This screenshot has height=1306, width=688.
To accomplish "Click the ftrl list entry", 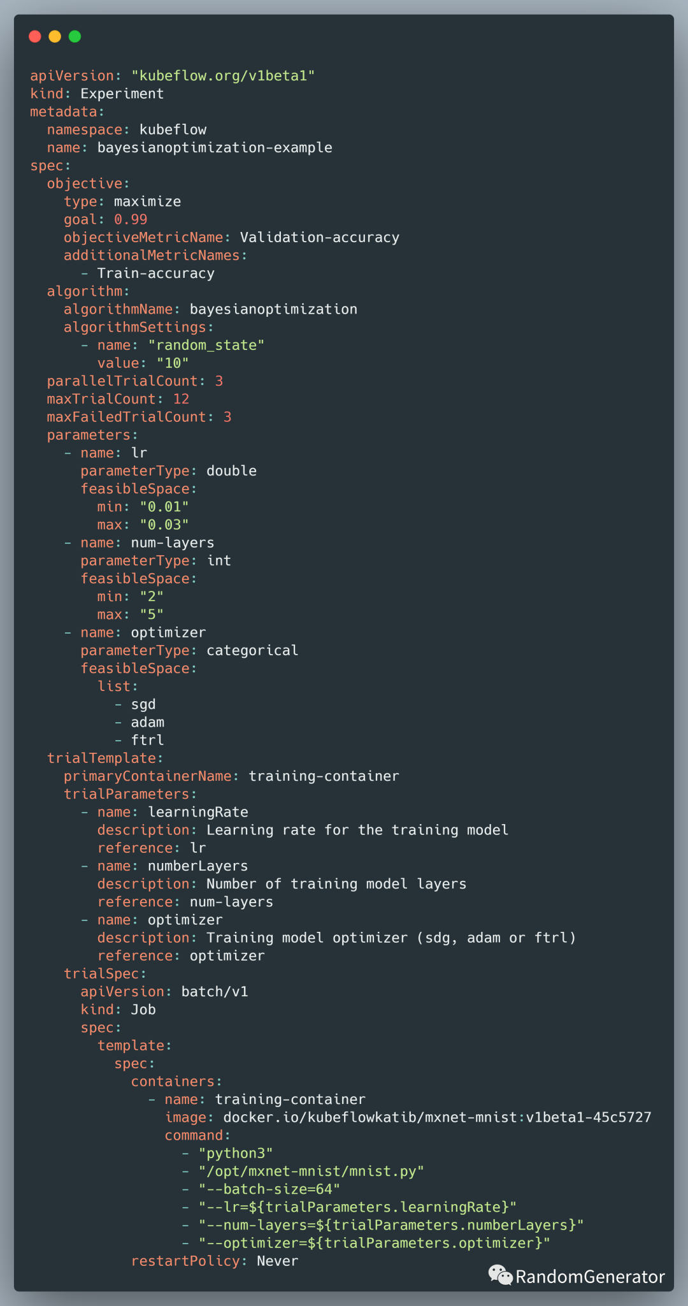I will [147, 741].
